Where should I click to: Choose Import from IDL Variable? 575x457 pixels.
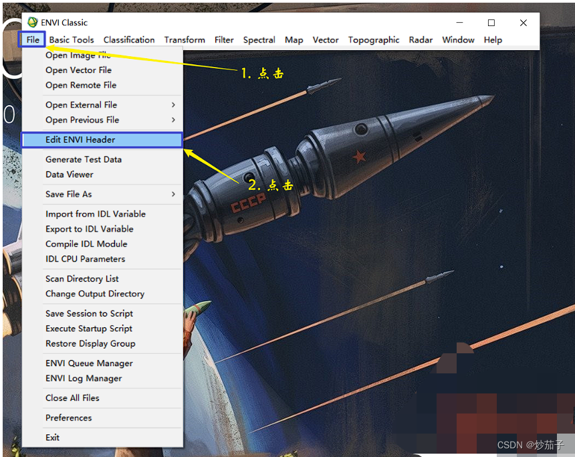tap(102, 214)
